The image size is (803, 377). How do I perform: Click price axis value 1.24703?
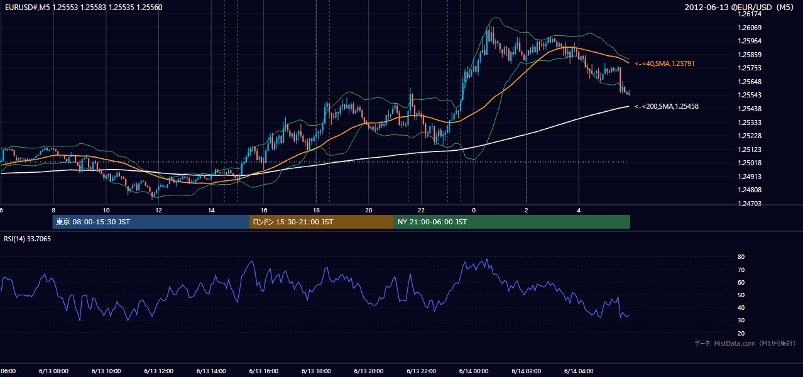[749, 204]
